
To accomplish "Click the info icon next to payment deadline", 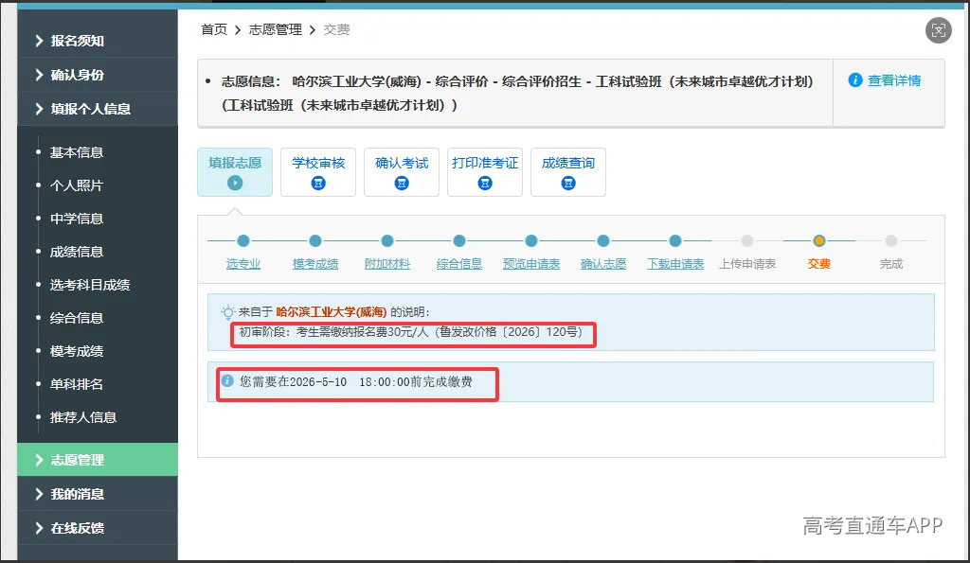I will (227, 380).
